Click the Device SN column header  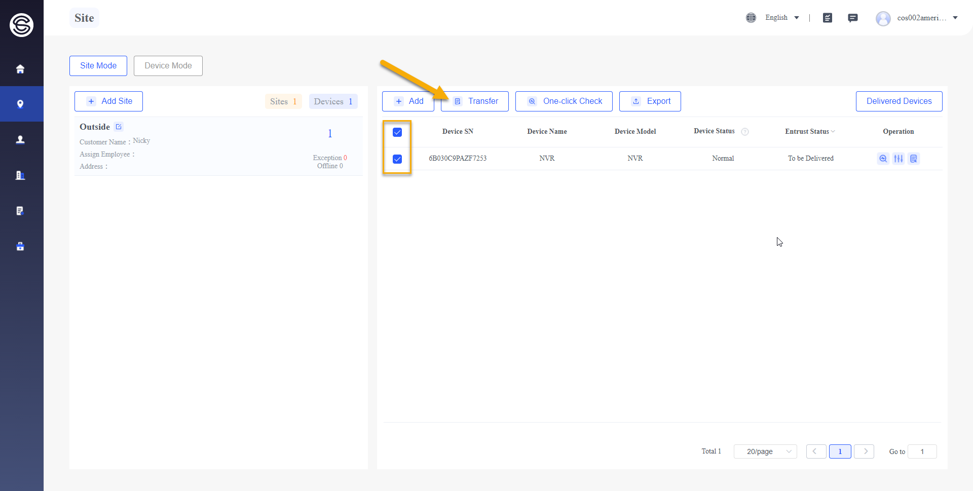coord(458,132)
